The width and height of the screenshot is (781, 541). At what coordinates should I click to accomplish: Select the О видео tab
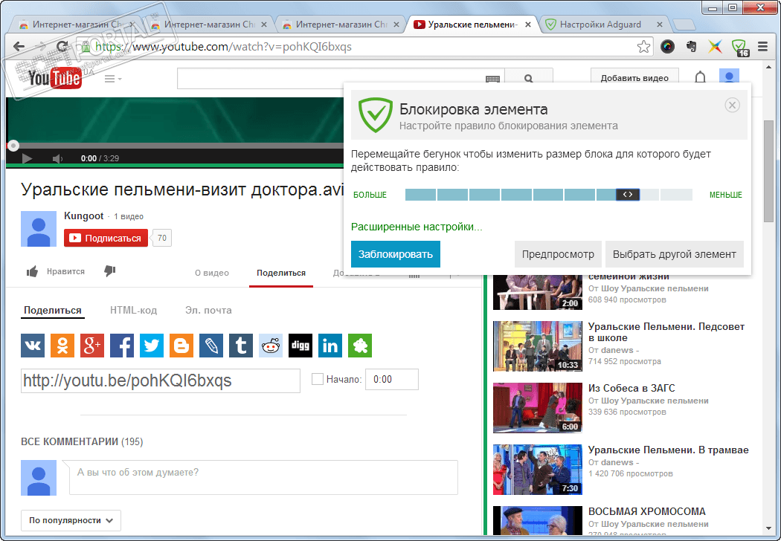(212, 273)
